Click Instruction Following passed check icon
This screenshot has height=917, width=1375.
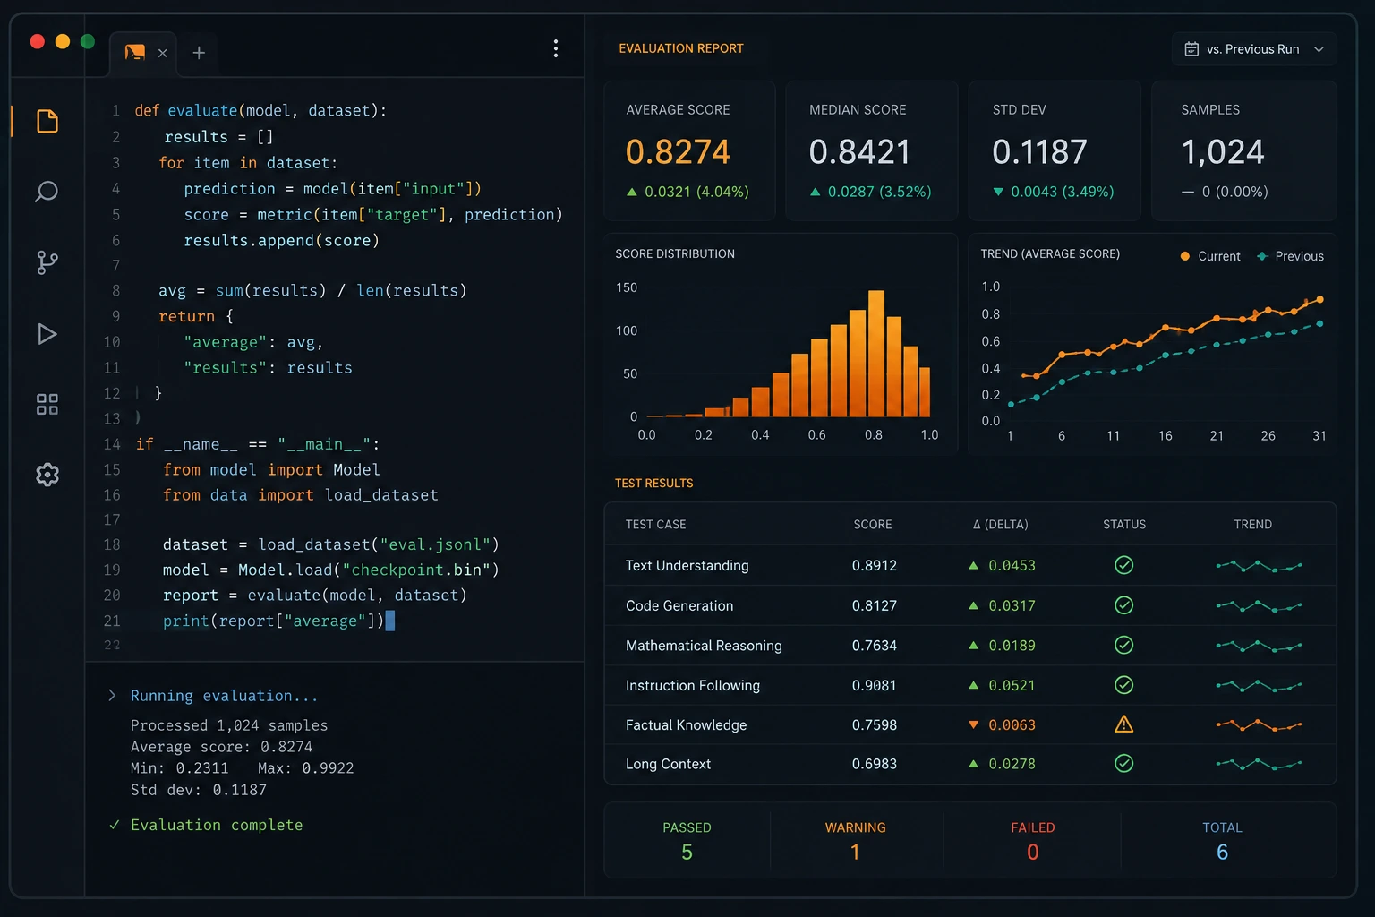1124,685
